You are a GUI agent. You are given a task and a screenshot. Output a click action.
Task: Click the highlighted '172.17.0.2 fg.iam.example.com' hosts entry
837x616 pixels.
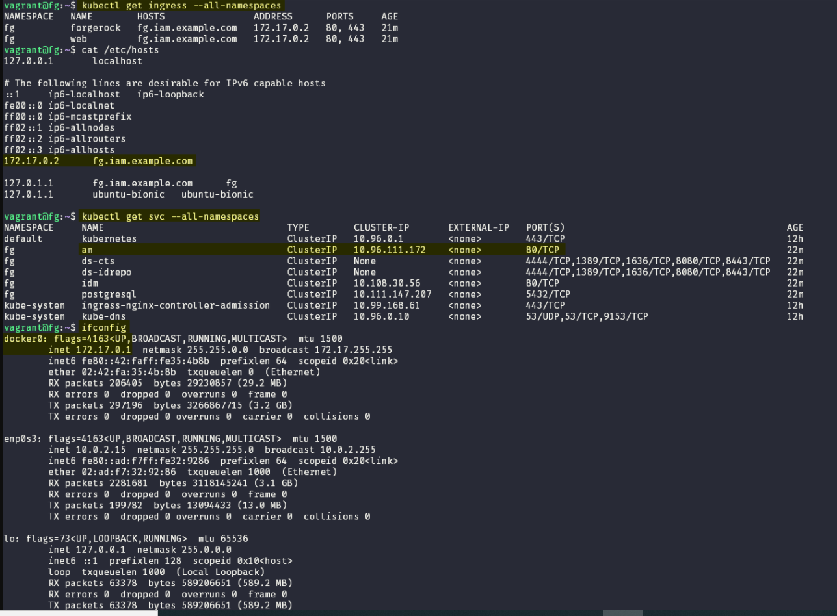pyautogui.click(x=99, y=160)
